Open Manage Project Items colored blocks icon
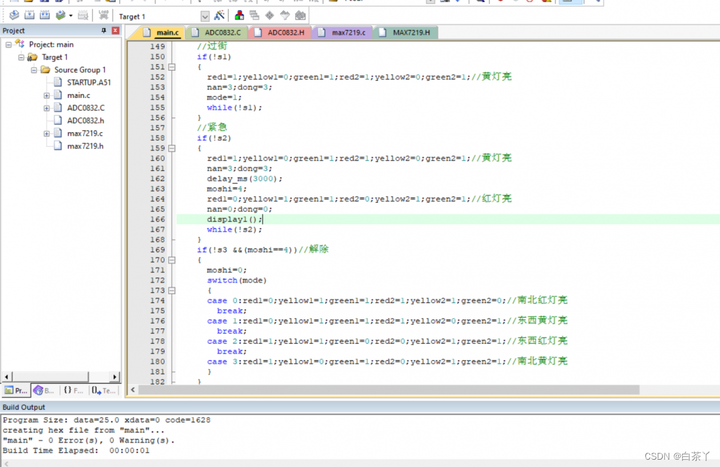 point(239,15)
